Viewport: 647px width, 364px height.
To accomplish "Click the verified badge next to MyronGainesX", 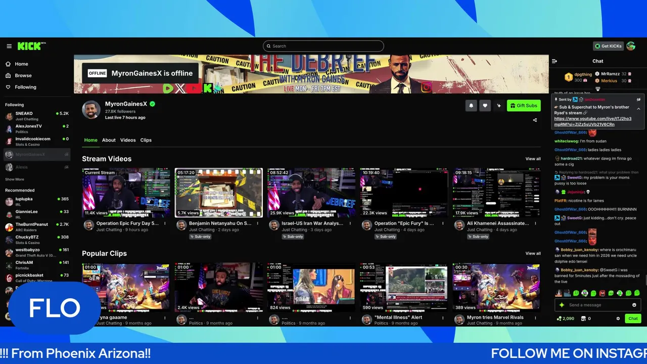I will (x=152, y=104).
